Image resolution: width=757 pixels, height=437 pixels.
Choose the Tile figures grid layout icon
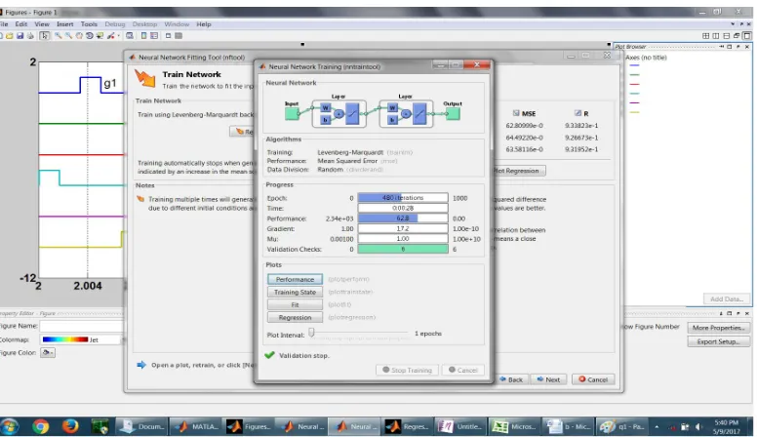(706, 36)
